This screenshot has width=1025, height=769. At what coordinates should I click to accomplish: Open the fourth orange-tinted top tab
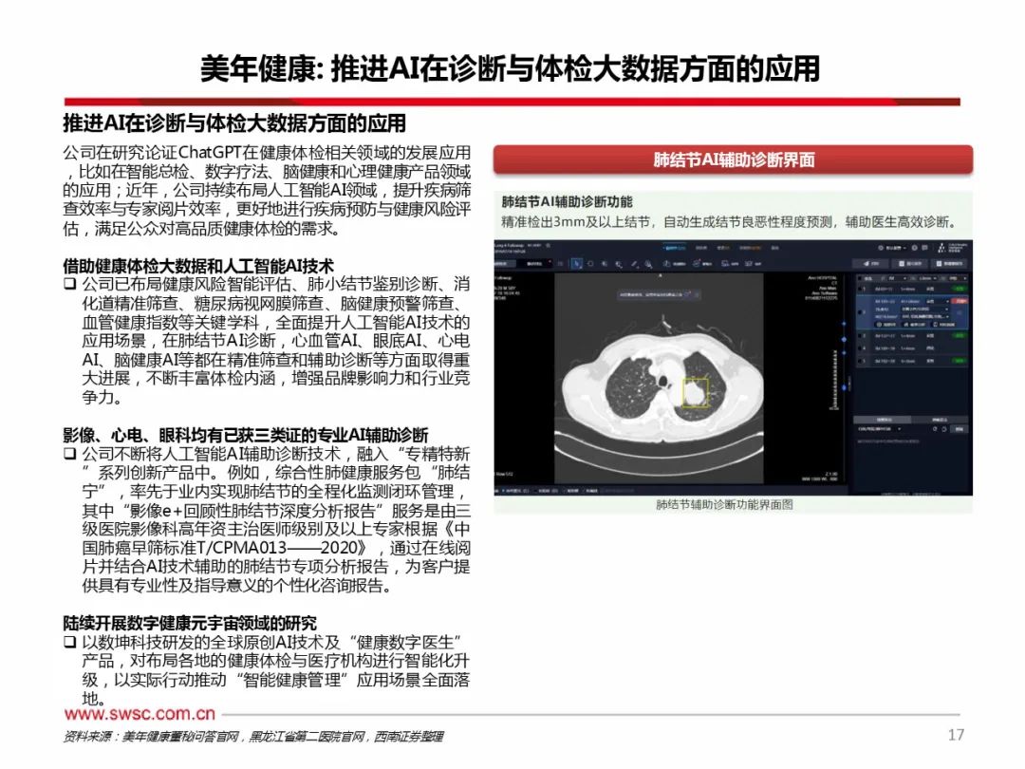tap(751, 248)
